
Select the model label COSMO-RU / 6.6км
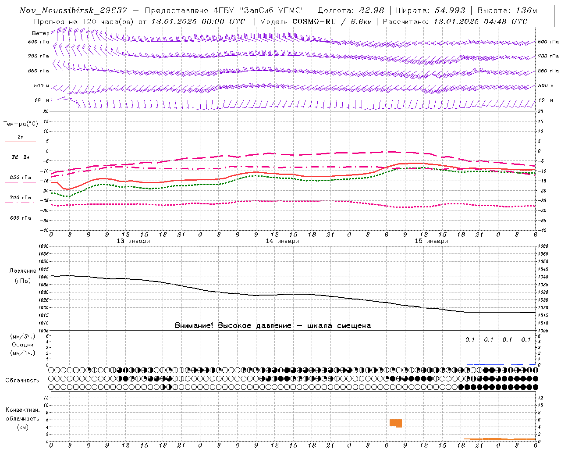point(332,21)
